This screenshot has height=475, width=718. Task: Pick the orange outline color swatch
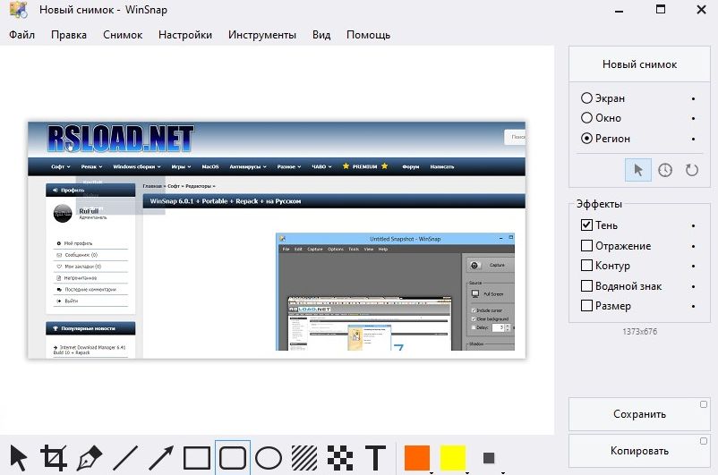(416, 458)
